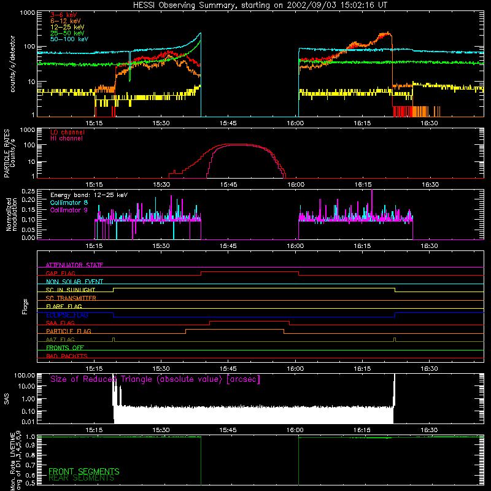The image size is (491, 491).
Task: Click the "Normalized modulation" axis title
Action: click(11, 214)
